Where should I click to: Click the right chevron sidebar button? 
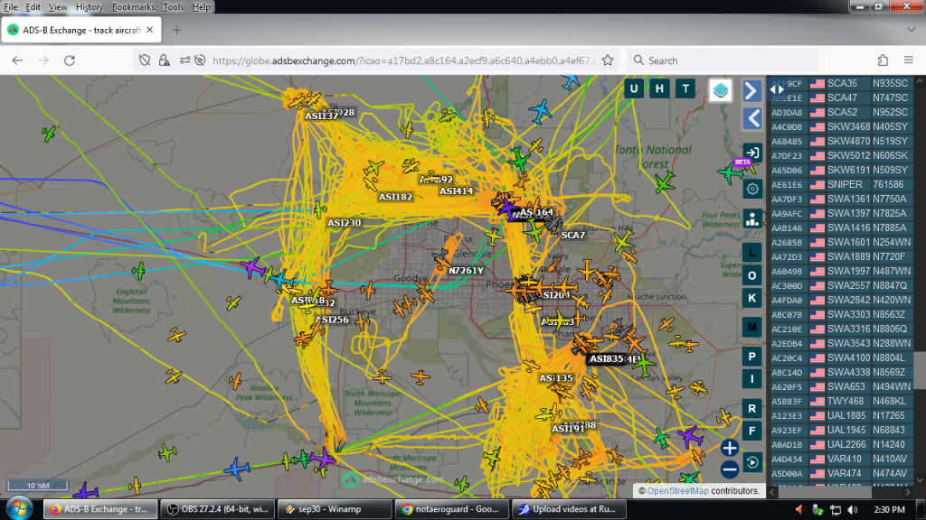point(751,91)
